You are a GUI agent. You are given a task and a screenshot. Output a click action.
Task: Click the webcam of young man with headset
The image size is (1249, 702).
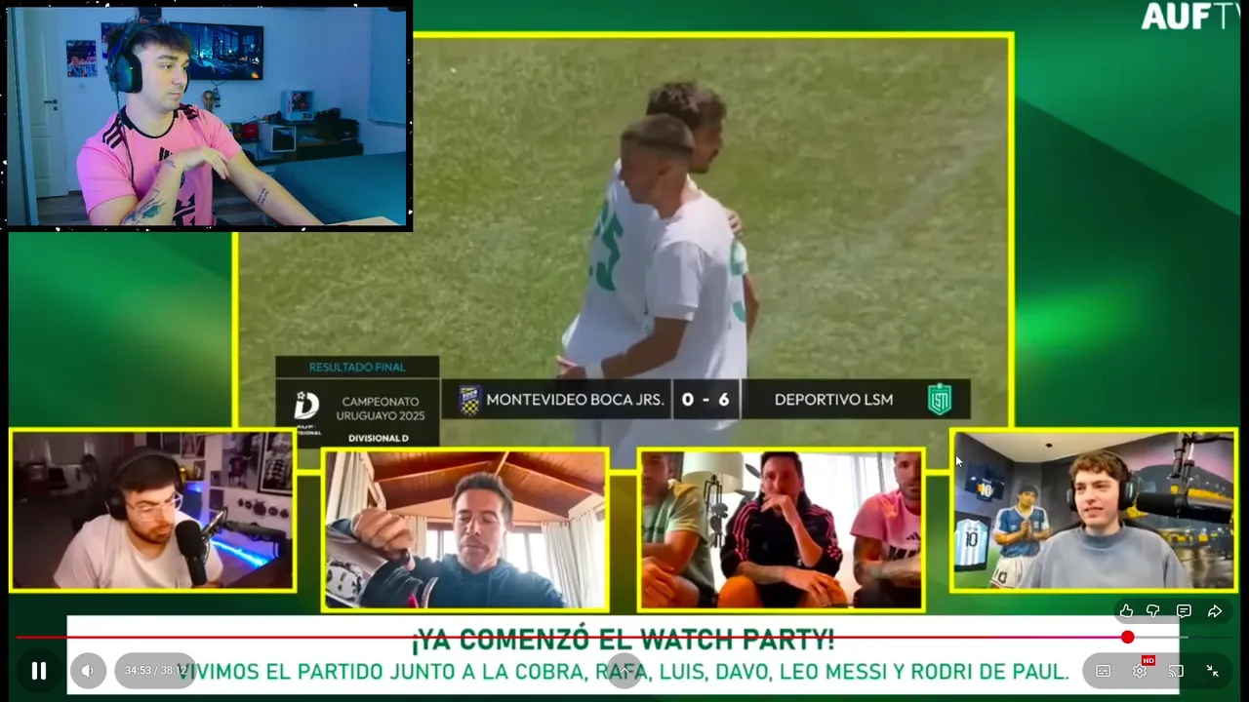1094,511
